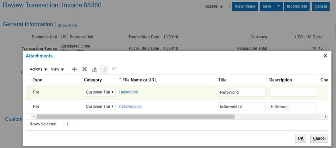
Task: Open the Attachments Actions menu
Action: click(38, 69)
